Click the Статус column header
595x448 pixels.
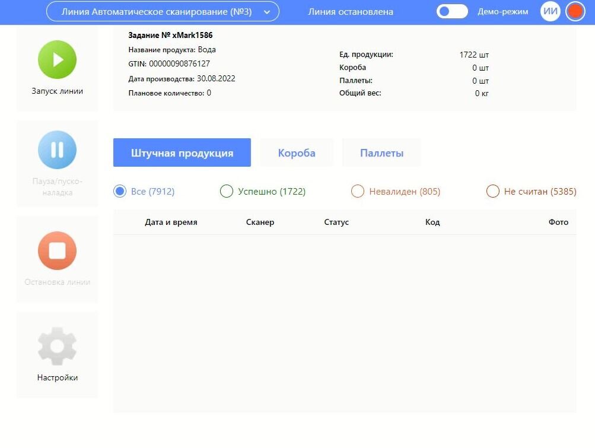336,222
